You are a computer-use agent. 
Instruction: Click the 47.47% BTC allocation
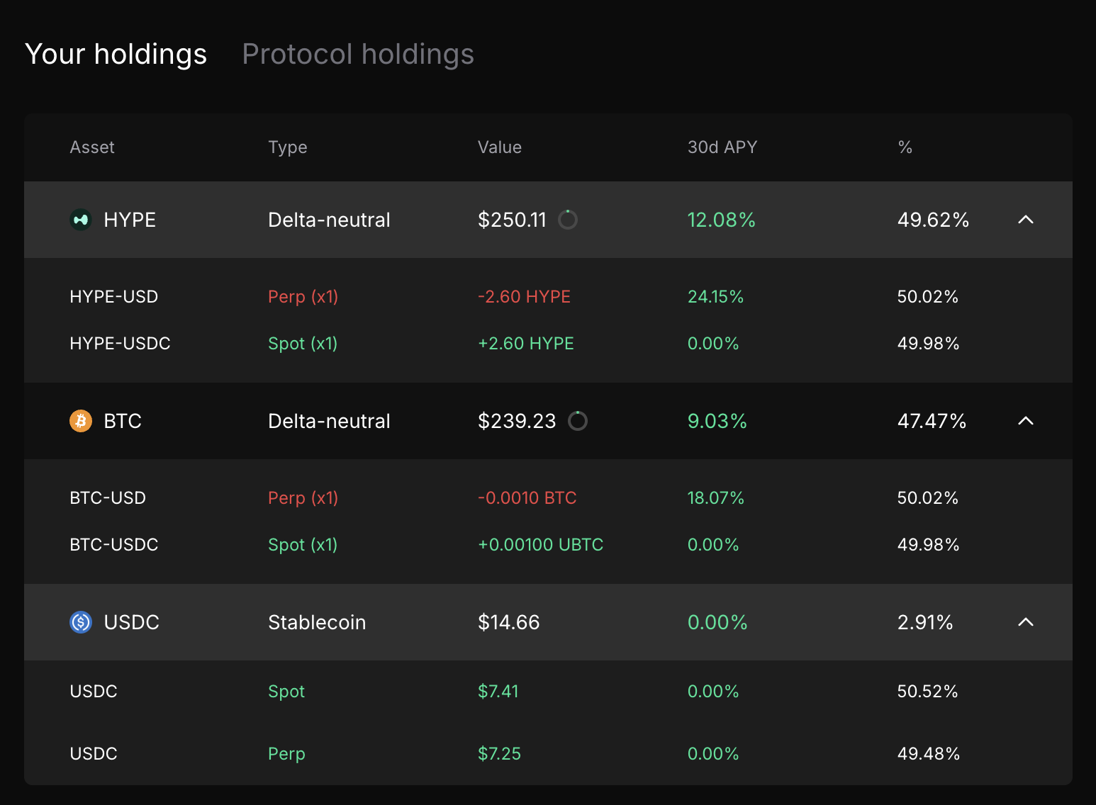pyautogui.click(x=932, y=421)
